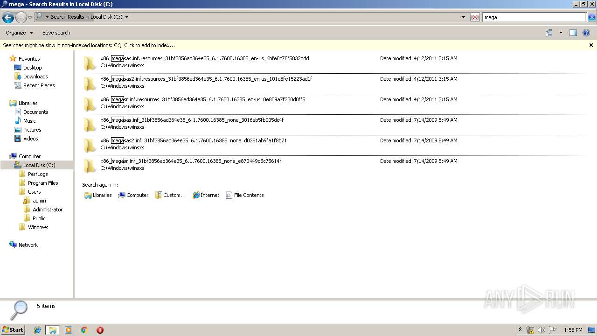597x336 pixels.
Task: Open Downloads in Favorites
Action: 35,77
